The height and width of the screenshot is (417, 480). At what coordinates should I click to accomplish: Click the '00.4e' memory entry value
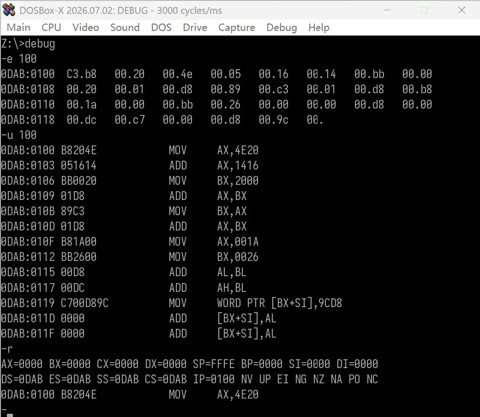click(x=178, y=74)
